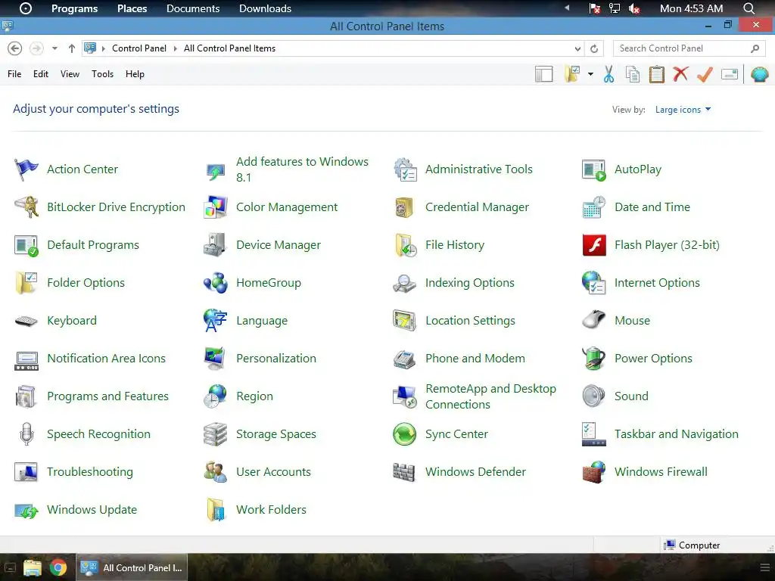Click the preview pane layout toolbar icon

(543, 74)
